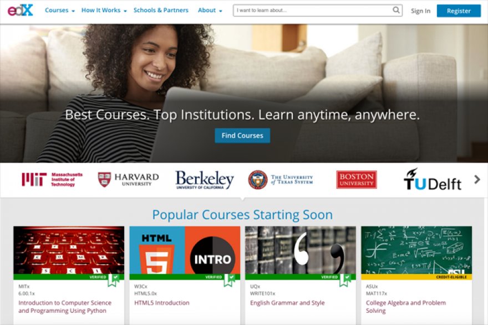Go to Schools & Partners
This screenshot has height=325, width=488.
click(x=161, y=11)
